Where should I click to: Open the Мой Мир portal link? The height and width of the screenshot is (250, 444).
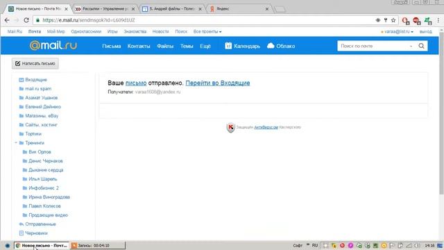55,31
